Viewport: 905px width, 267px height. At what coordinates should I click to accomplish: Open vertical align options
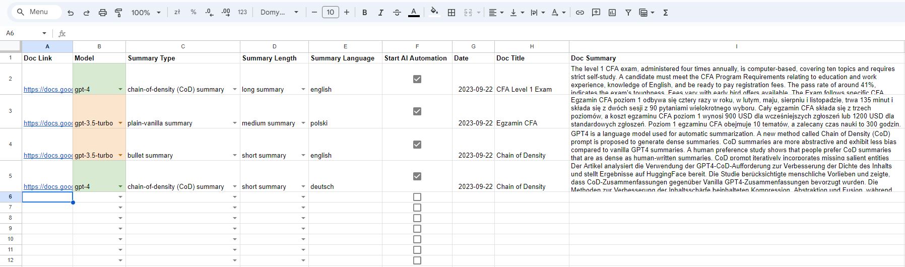[517, 13]
